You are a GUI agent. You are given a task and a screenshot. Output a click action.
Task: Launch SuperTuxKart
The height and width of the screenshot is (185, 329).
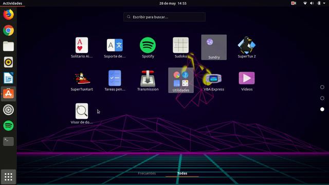click(x=82, y=81)
